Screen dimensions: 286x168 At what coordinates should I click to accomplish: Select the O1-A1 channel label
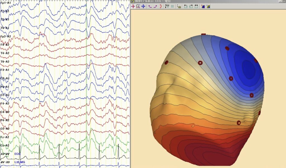(x=5, y=95)
